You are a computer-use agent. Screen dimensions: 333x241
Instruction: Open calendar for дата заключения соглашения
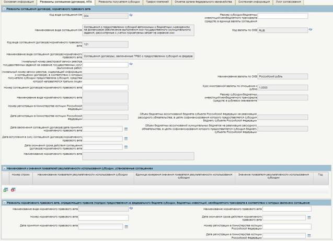125,129
